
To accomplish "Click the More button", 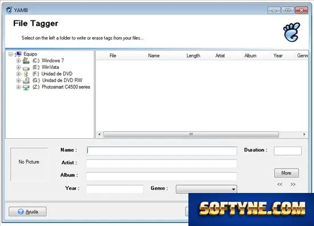I will point(287,173).
